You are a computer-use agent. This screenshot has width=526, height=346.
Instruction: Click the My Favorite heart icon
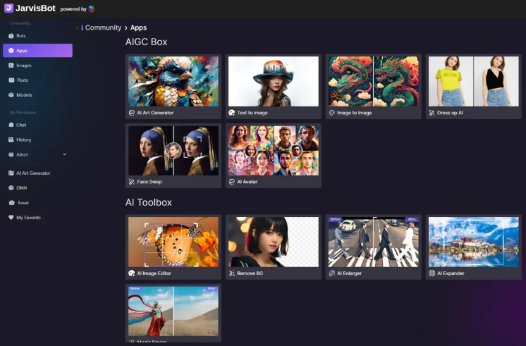11,217
